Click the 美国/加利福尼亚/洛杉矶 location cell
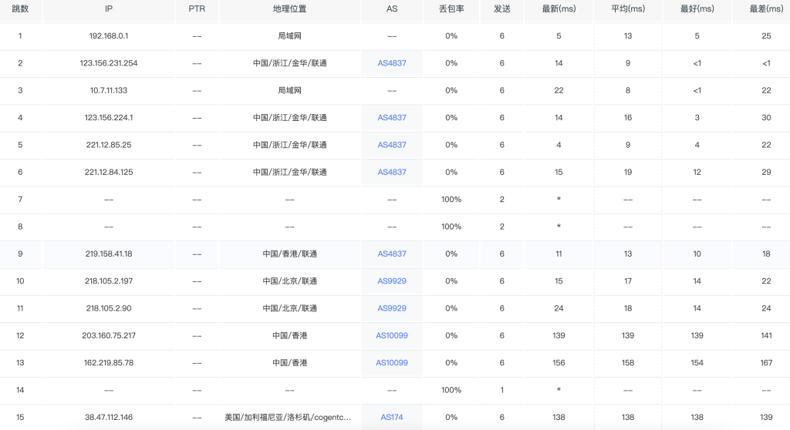The height and width of the screenshot is (430, 790). pyautogui.click(x=288, y=417)
